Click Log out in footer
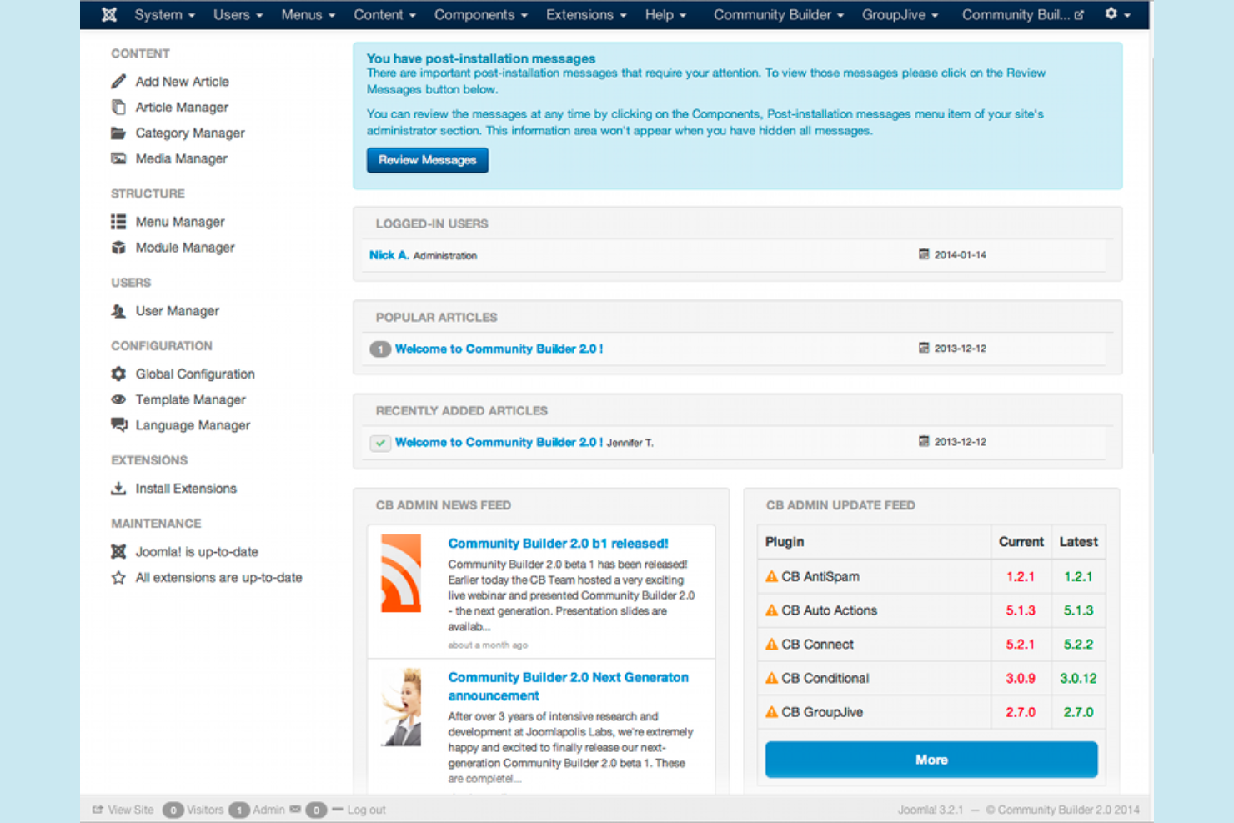The image size is (1234, 823). pos(366,810)
